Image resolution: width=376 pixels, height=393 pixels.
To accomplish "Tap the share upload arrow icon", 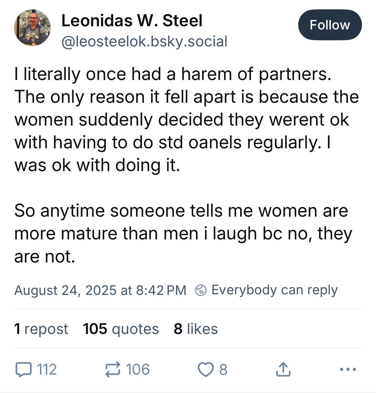I will pos(283,369).
